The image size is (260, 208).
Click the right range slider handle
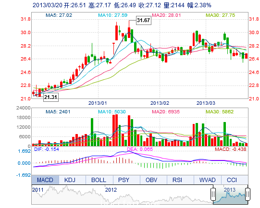tap(248, 194)
